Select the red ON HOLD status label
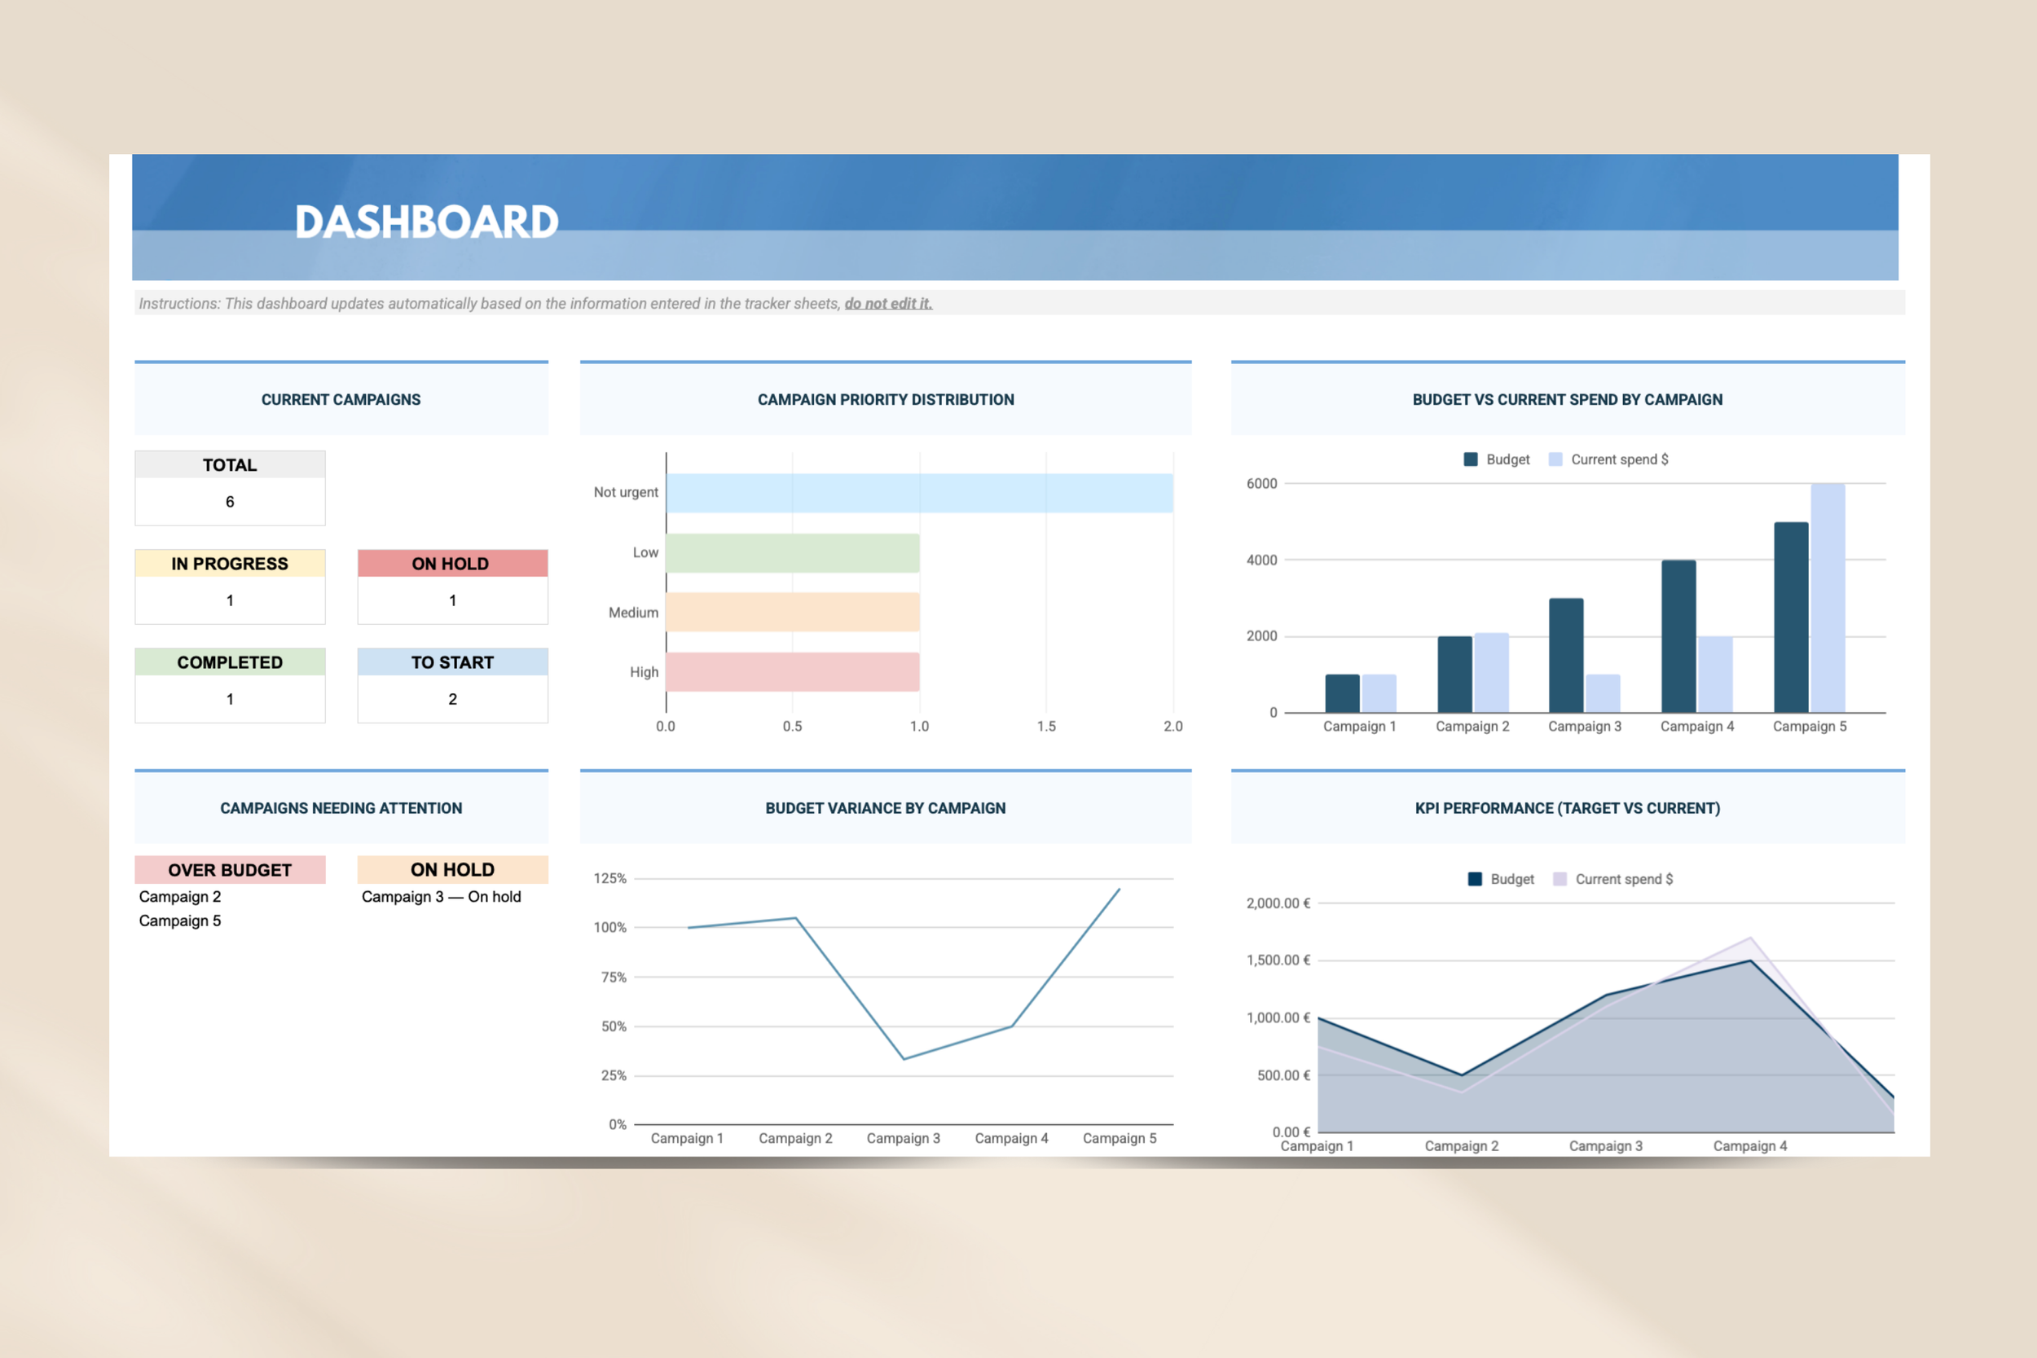The image size is (2037, 1358). (x=452, y=563)
